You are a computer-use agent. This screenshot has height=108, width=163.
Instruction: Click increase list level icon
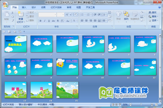click(99, 15)
